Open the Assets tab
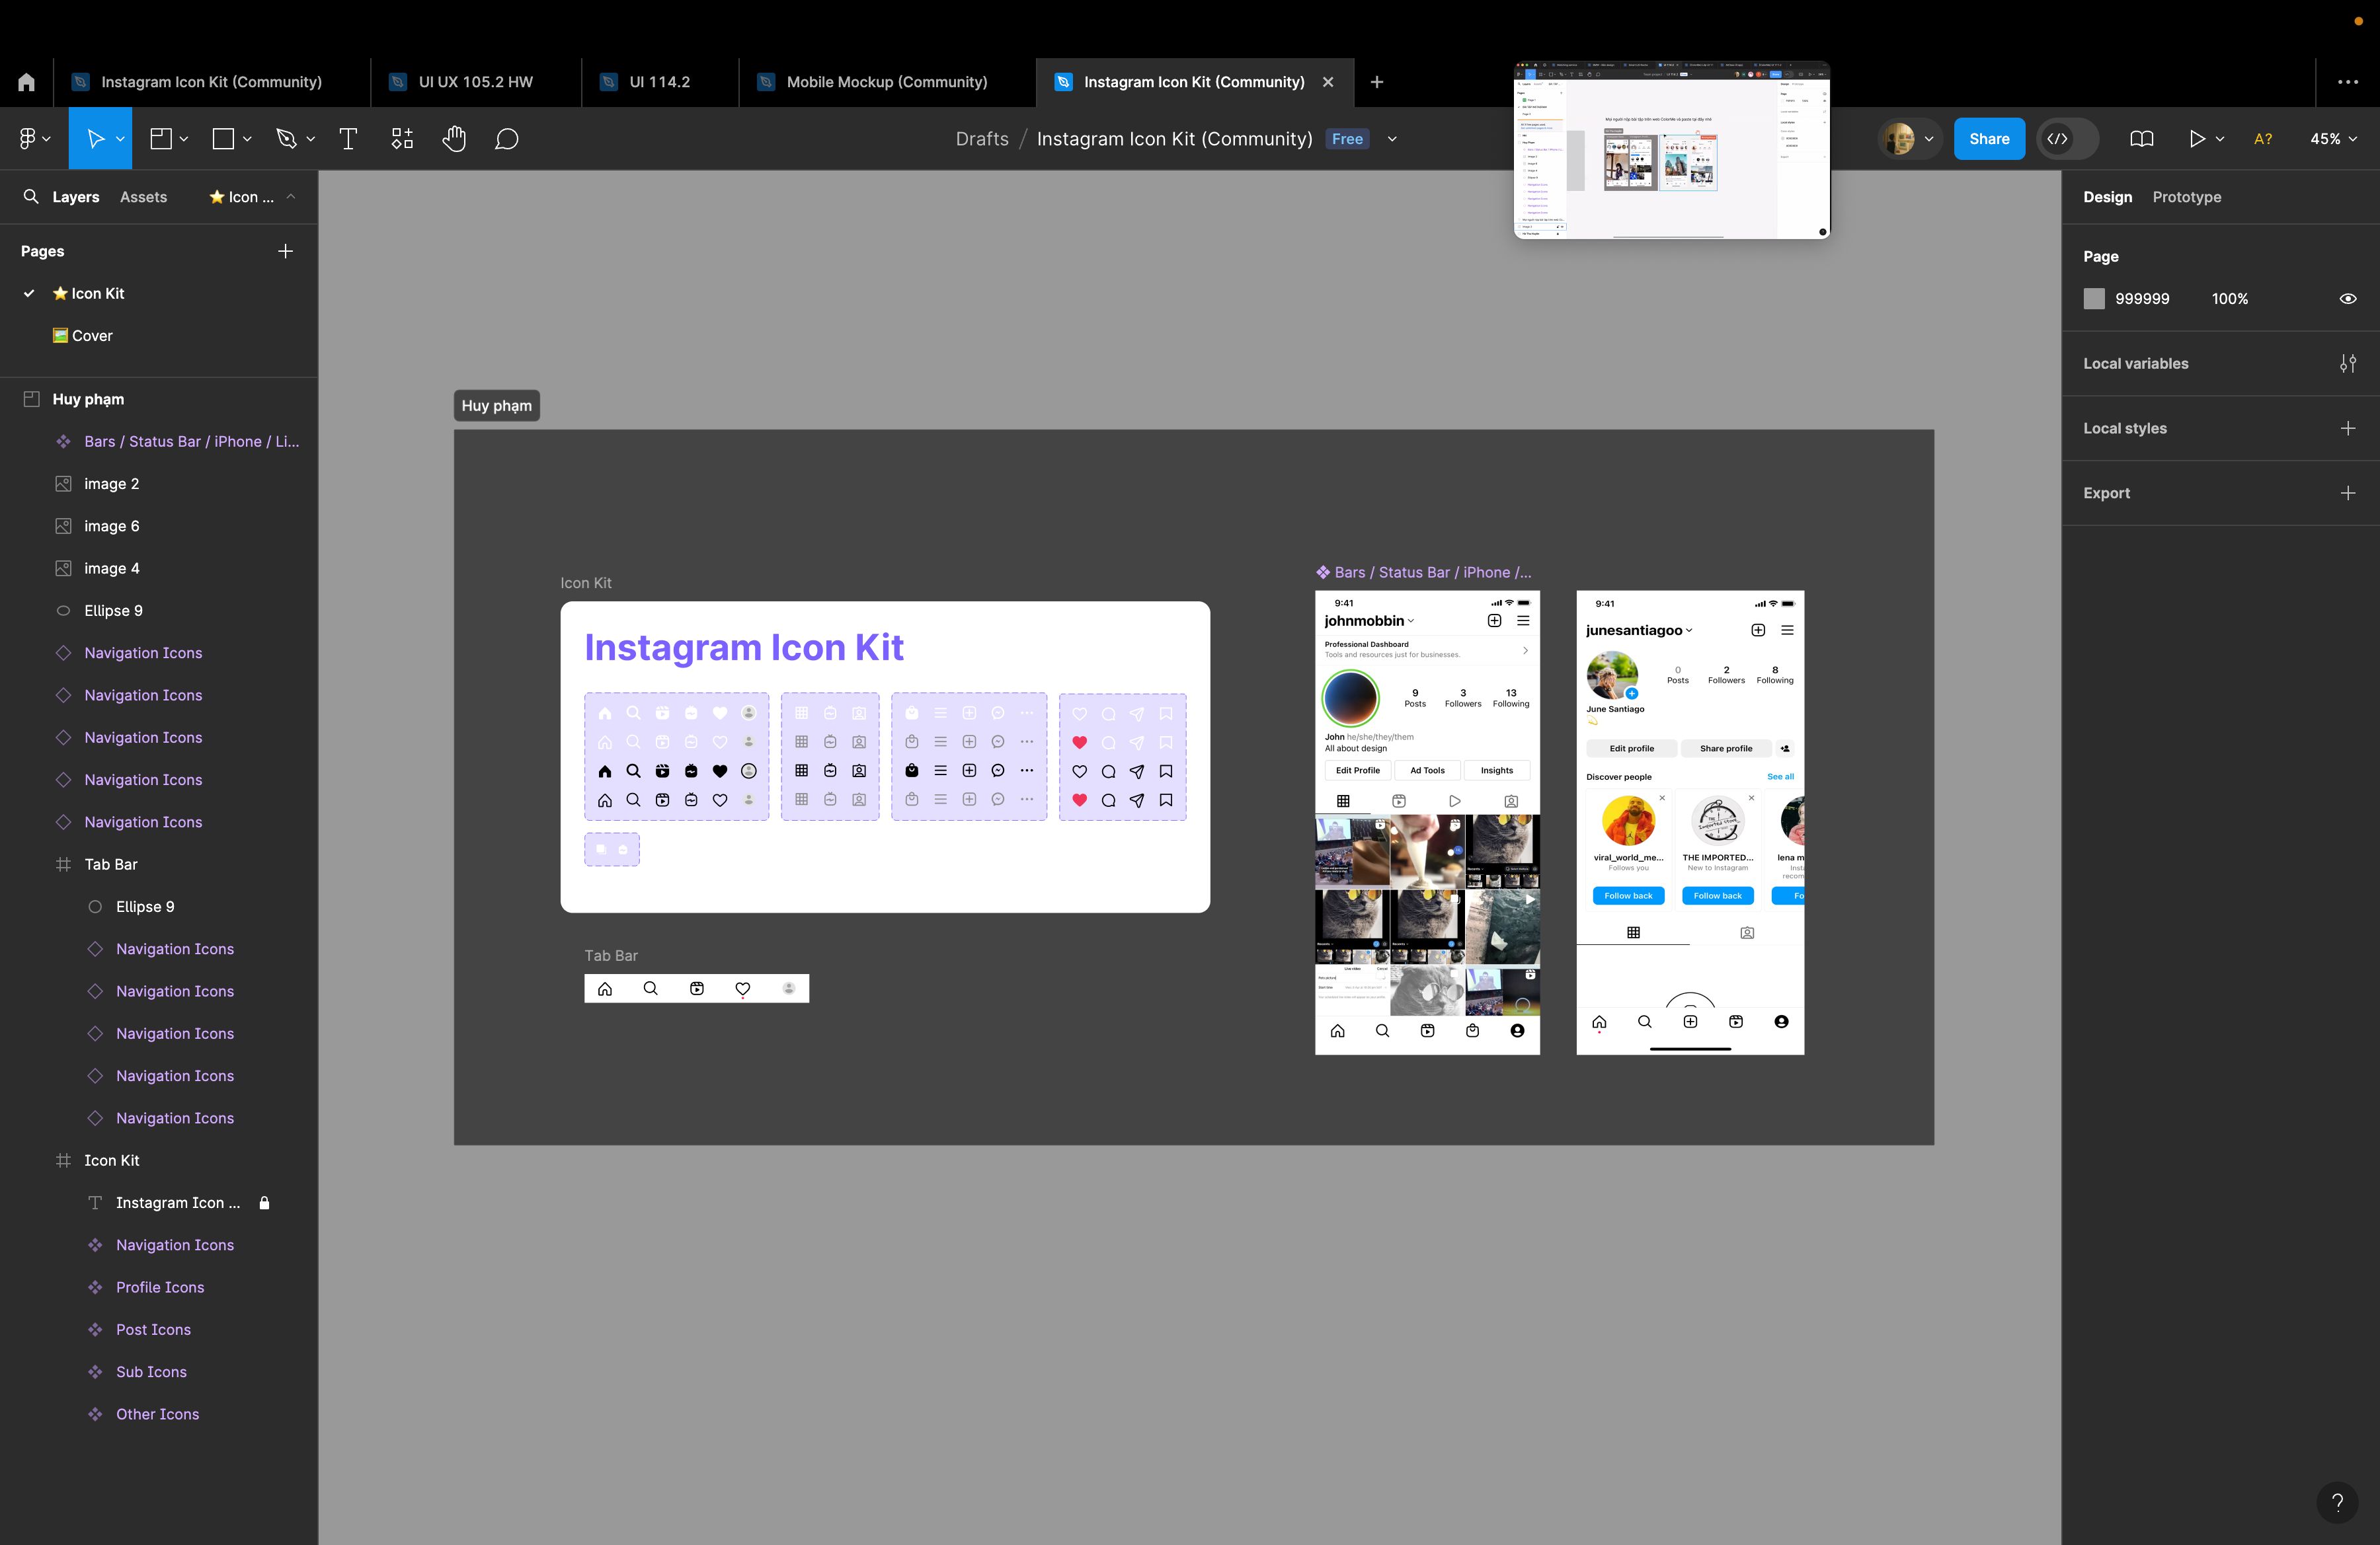 point(143,197)
